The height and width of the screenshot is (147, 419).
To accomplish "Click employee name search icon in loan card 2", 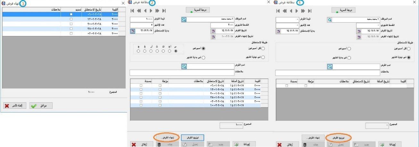I will (184, 19).
